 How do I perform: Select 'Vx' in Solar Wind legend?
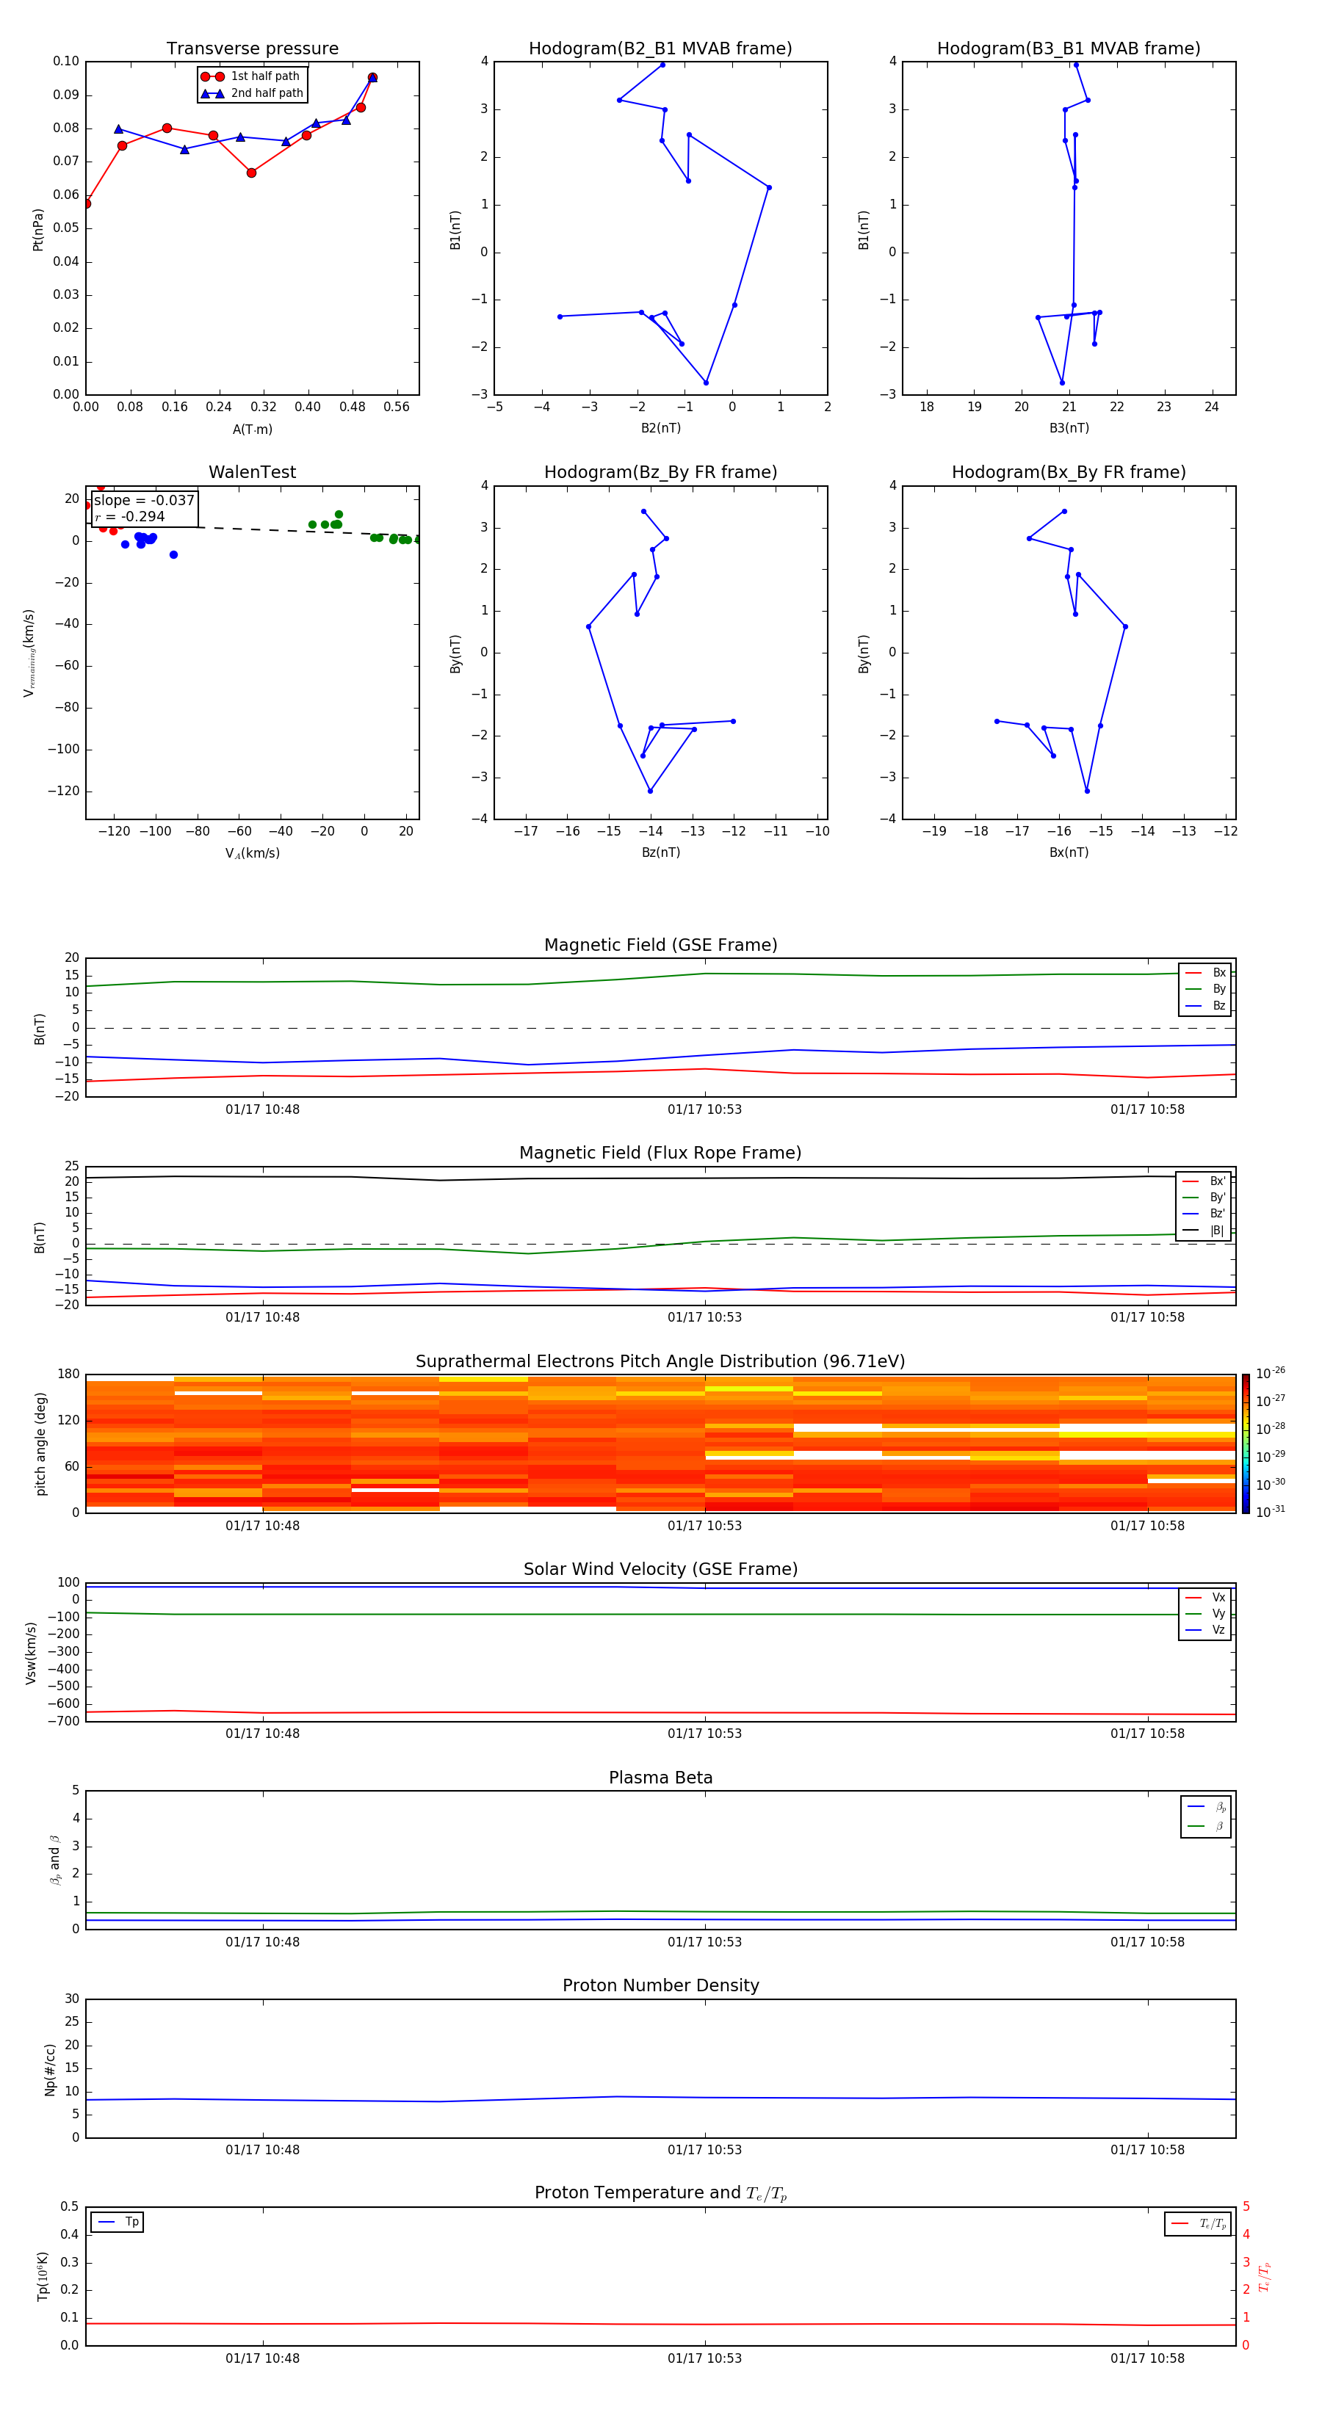pyautogui.click(x=1205, y=1598)
